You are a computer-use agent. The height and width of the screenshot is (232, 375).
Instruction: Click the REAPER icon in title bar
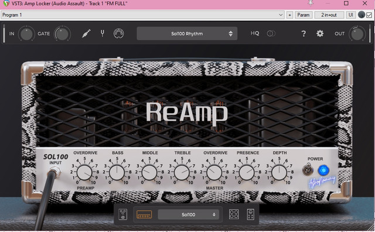pyautogui.click(x=6, y=3)
